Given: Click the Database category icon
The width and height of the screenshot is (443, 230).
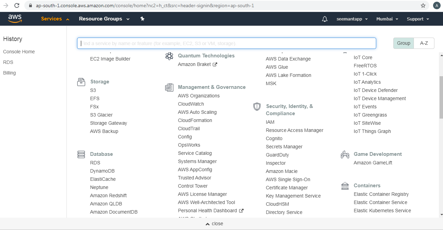Looking at the screenshot, I should 81,154.
